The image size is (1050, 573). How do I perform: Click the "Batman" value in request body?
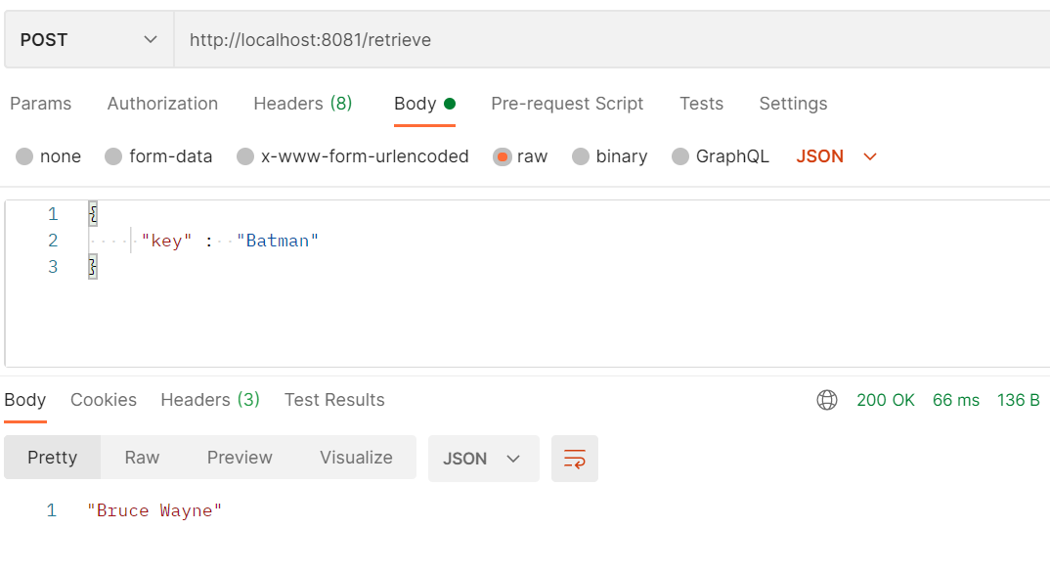278,241
